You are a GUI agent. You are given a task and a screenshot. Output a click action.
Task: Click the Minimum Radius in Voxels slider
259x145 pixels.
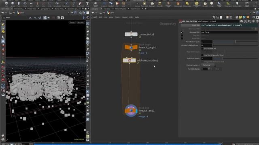(235, 45)
